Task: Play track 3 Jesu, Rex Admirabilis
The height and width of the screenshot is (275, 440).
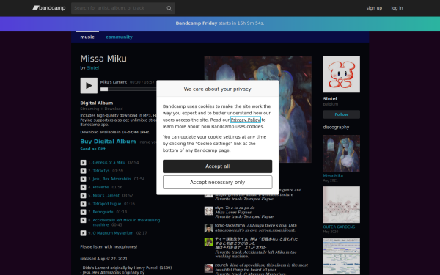Action: pyautogui.click(x=84, y=179)
